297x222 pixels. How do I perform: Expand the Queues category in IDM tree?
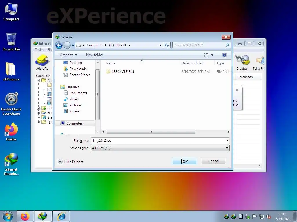(39, 122)
